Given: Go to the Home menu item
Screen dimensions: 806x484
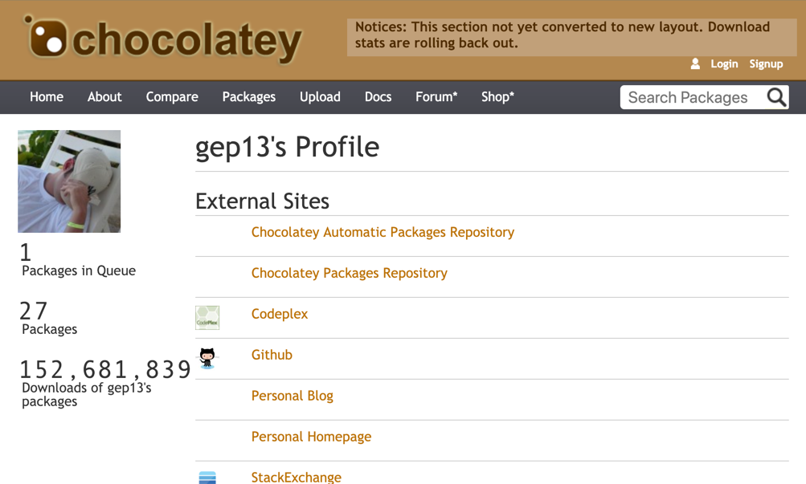Looking at the screenshot, I should click(47, 96).
